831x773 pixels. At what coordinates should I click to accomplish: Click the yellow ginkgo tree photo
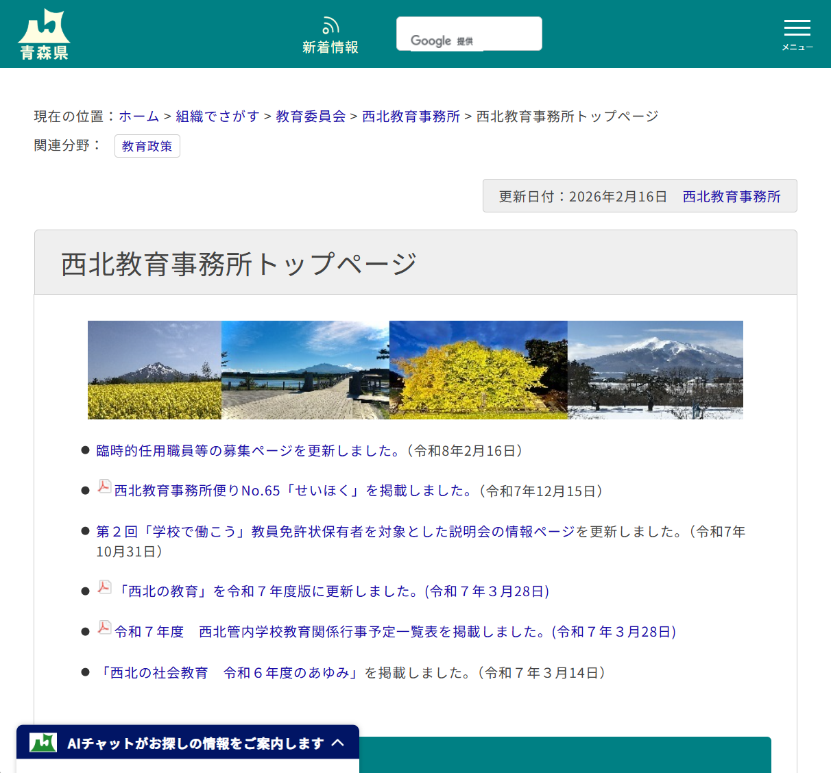tap(478, 369)
